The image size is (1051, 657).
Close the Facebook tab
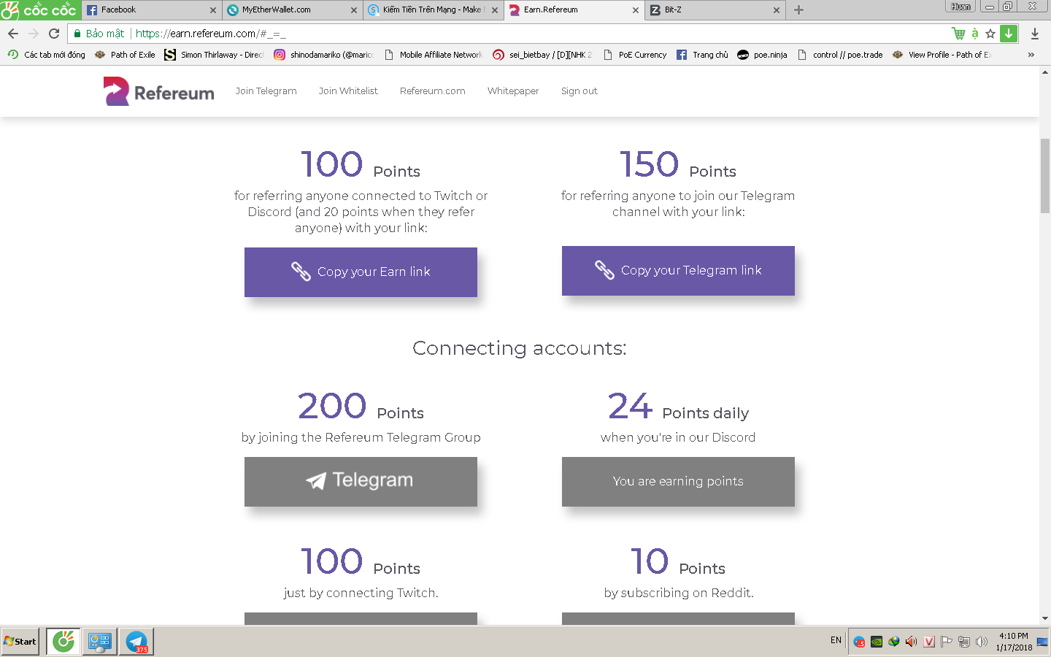pos(213,10)
